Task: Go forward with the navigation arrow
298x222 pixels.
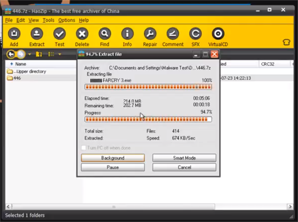Action: pos(21,54)
